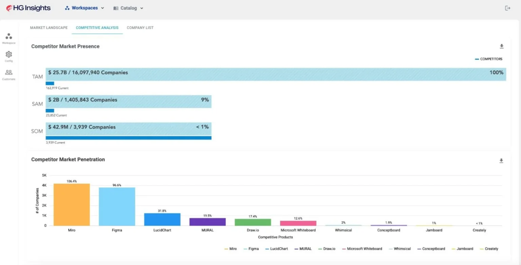Toggle Microsoft Whiteboard in the legend

click(x=362, y=249)
